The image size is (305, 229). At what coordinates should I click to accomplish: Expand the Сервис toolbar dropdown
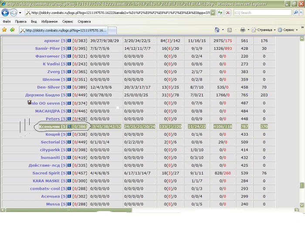[289, 30]
